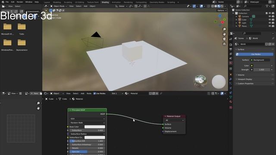Open the All target dropdown in Material Output
Image resolution: width=276 pixels, height=155 pixels.
(x=174, y=120)
